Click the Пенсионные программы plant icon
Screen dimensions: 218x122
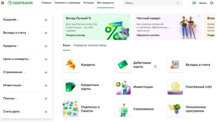175,109
